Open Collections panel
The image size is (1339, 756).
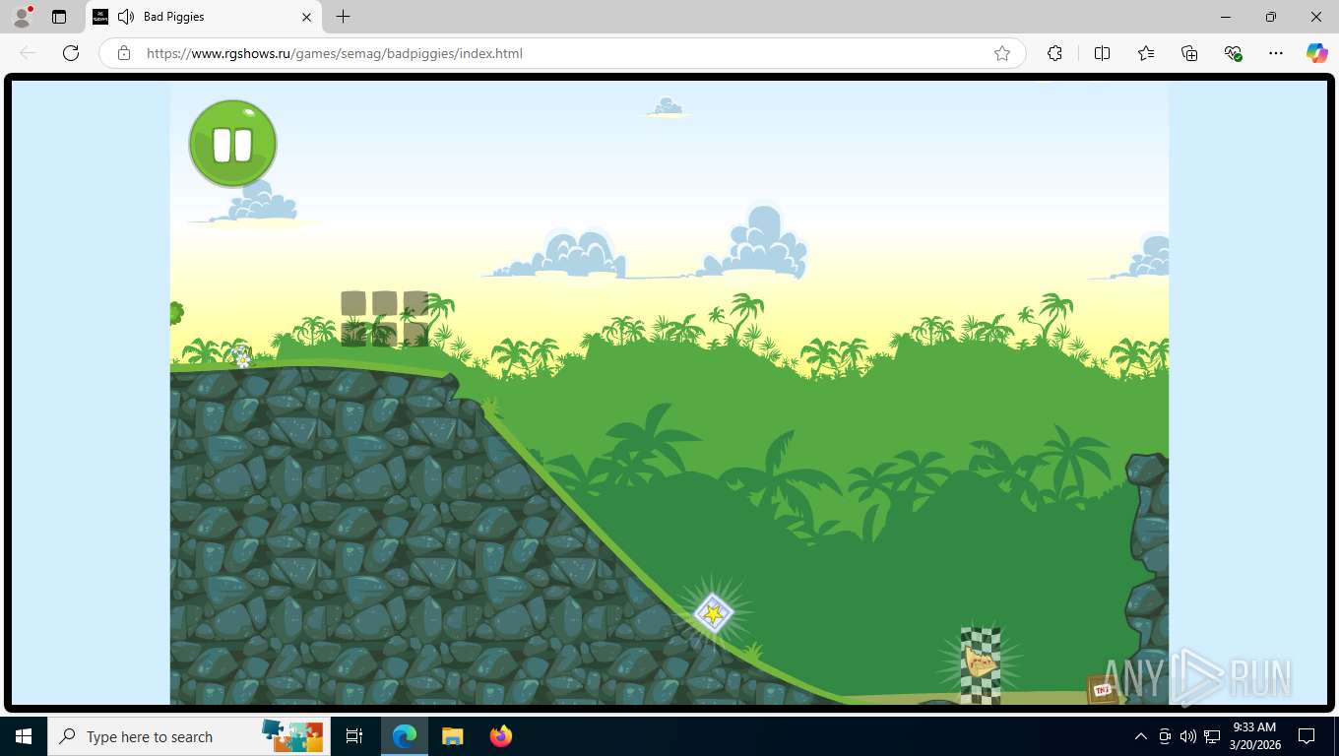click(x=1189, y=53)
